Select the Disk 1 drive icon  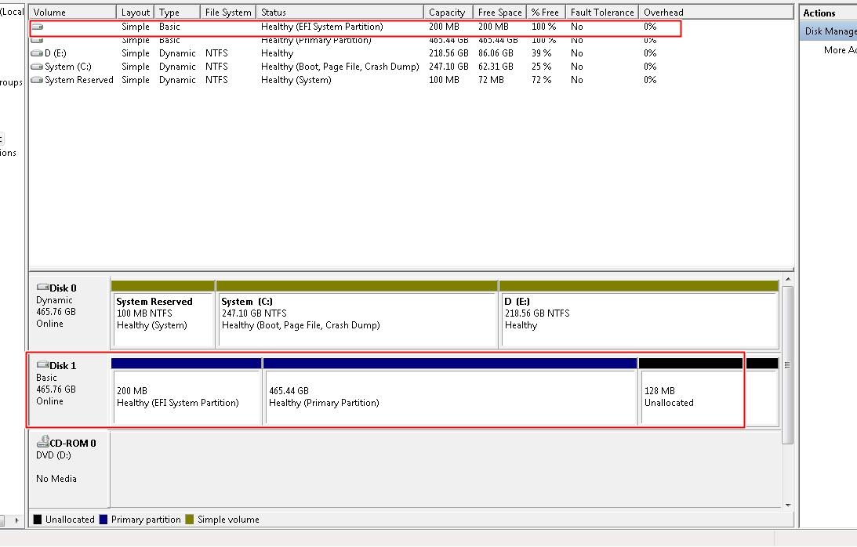tap(41, 365)
